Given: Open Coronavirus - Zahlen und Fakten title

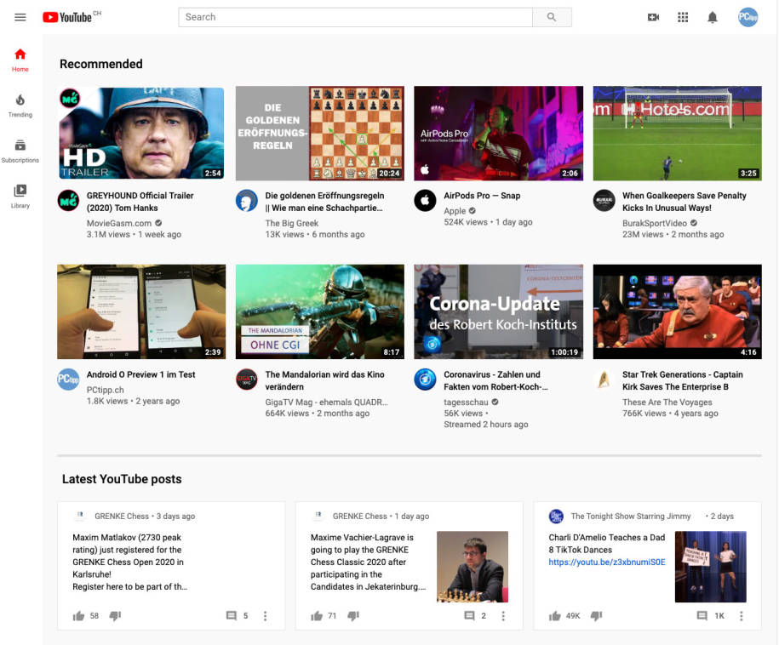Looking at the screenshot, I should tap(495, 380).
